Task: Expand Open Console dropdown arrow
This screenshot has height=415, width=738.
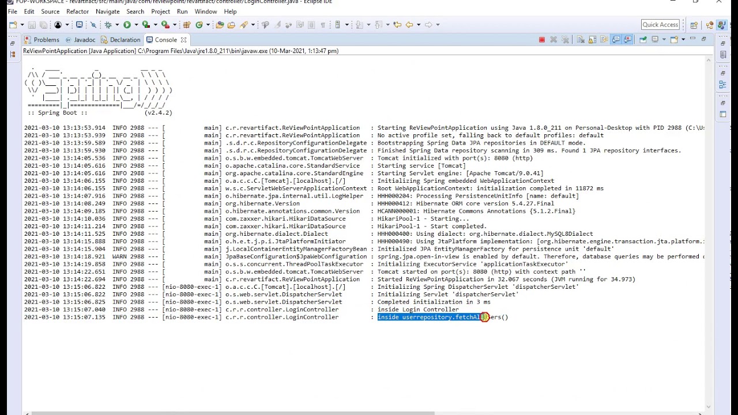Action: click(683, 39)
